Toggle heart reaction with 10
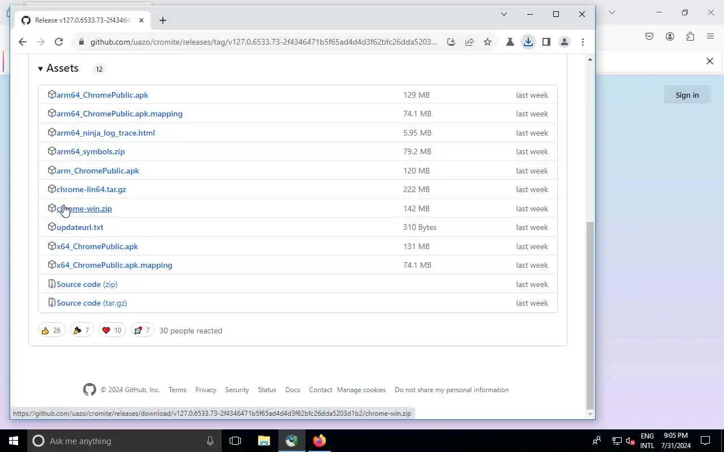Image resolution: width=724 pixels, height=452 pixels. tap(111, 331)
